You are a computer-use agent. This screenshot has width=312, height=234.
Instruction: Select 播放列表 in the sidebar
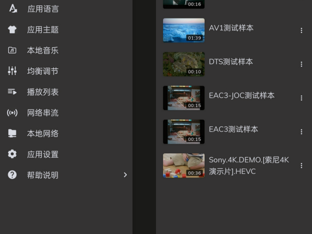[x=66, y=92]
